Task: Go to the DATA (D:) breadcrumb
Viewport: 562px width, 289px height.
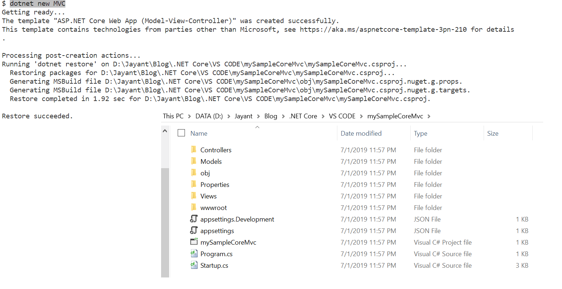Action: click(209, 116)
